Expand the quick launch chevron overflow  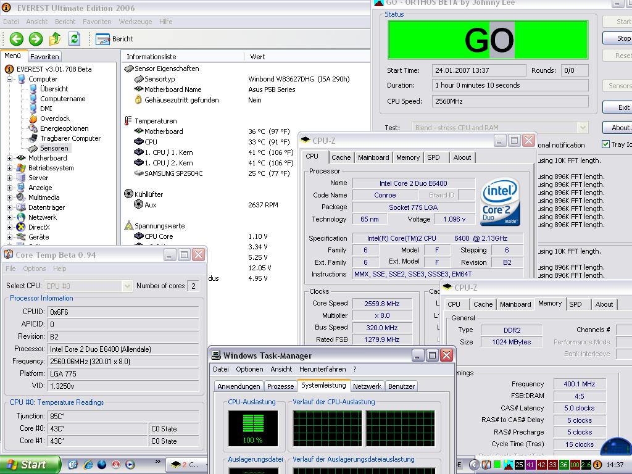click(x=157, y=462)
